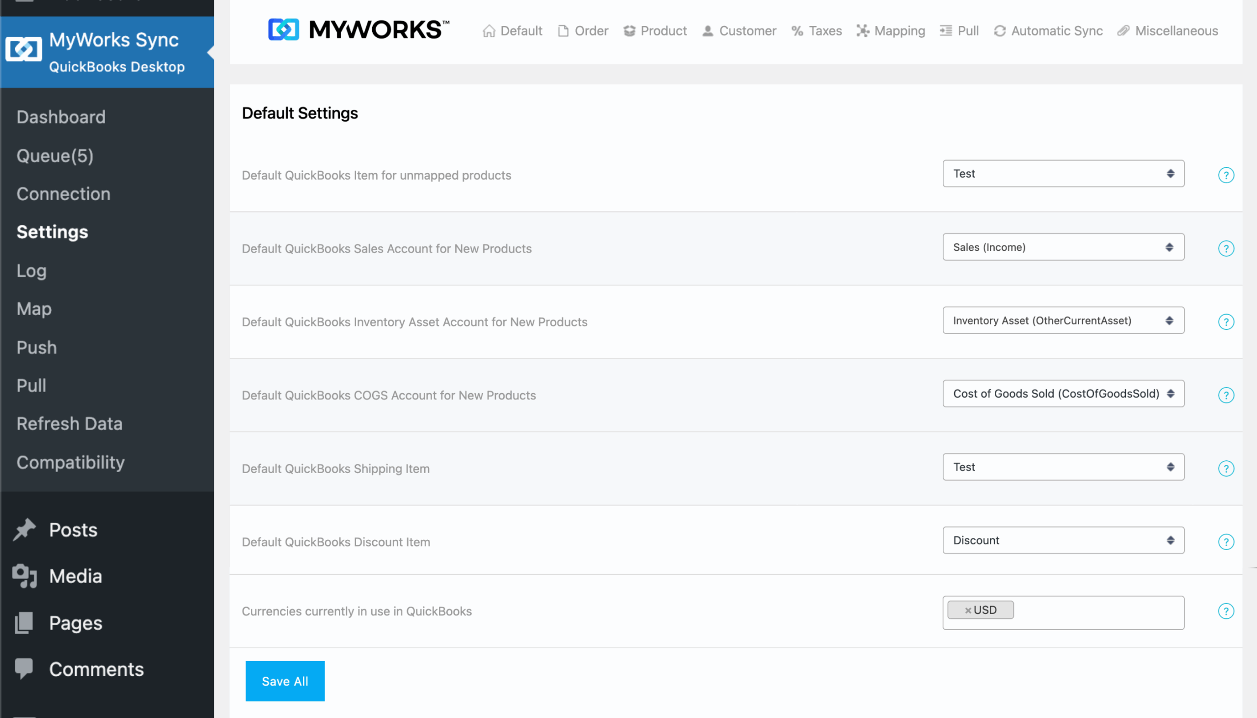Open help for Default QuickBooks Discount Item

1226,541
